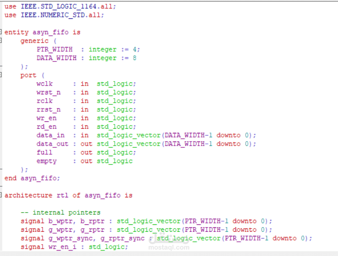Click the '-- internal pointers' comment
Screen dimensions: 338x256
pyautogui.click(x=60, y=212)
